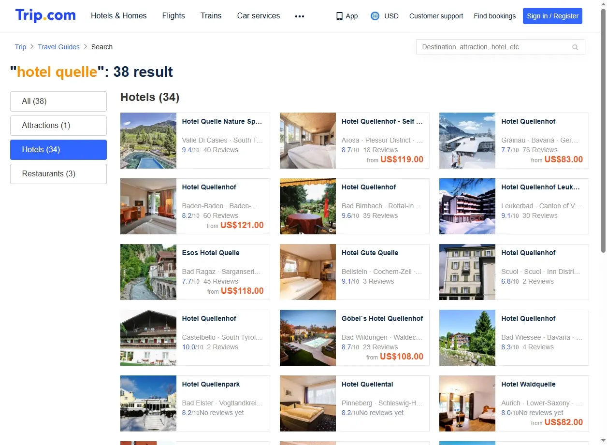Image resolution: width=607 pixels, height=445 pixels.
Task: Click the search magnifier icon
Action: click(x=575, y=47)
